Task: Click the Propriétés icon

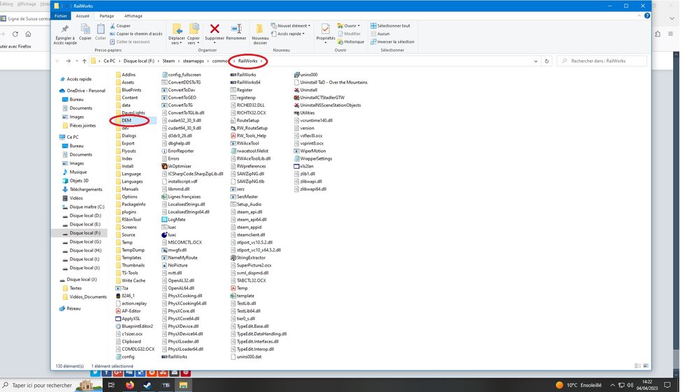Action: (x=326, y=29)
